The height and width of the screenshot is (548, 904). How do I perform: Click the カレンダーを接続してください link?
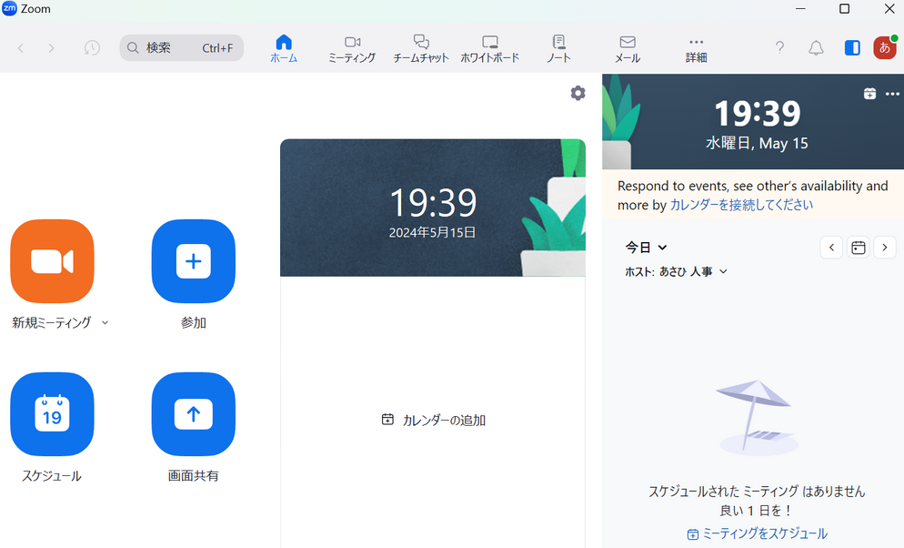point(741,205)
